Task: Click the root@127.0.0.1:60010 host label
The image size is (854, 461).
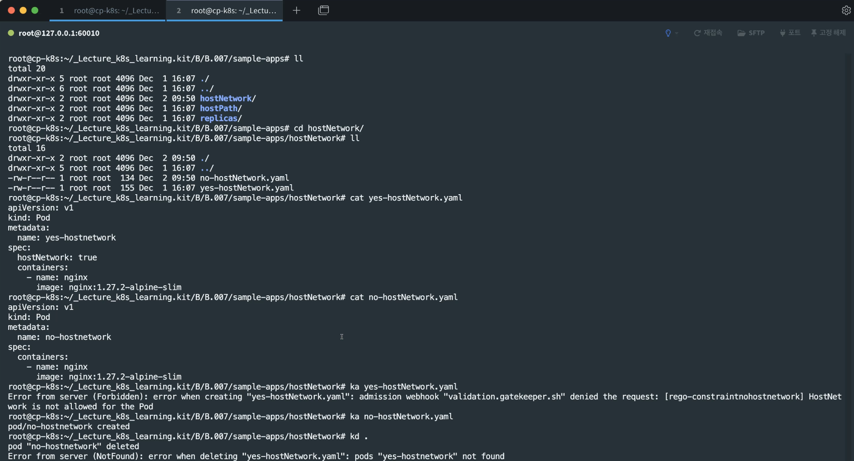Action: point(59,33)
